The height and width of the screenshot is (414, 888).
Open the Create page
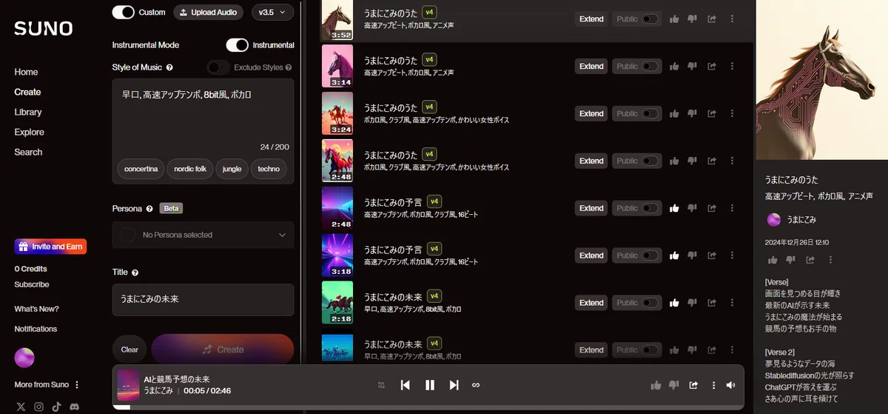pyautogui.click(x=27, y=92)
